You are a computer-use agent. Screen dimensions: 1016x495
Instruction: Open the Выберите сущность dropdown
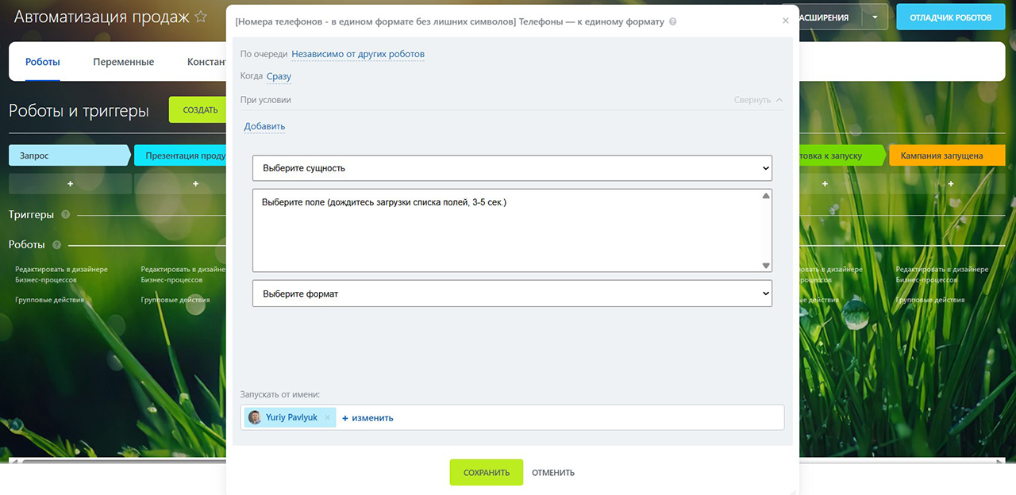[x=512, y=168]
